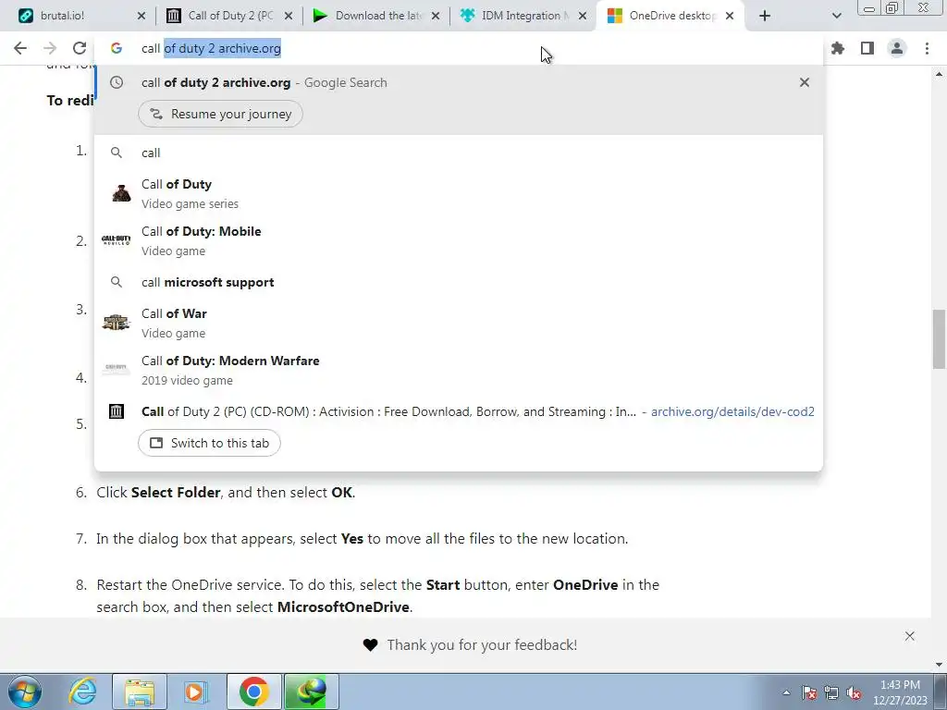Click the scrollbar down arrow
The image size is (947, 710).
[x=940, y=664]
